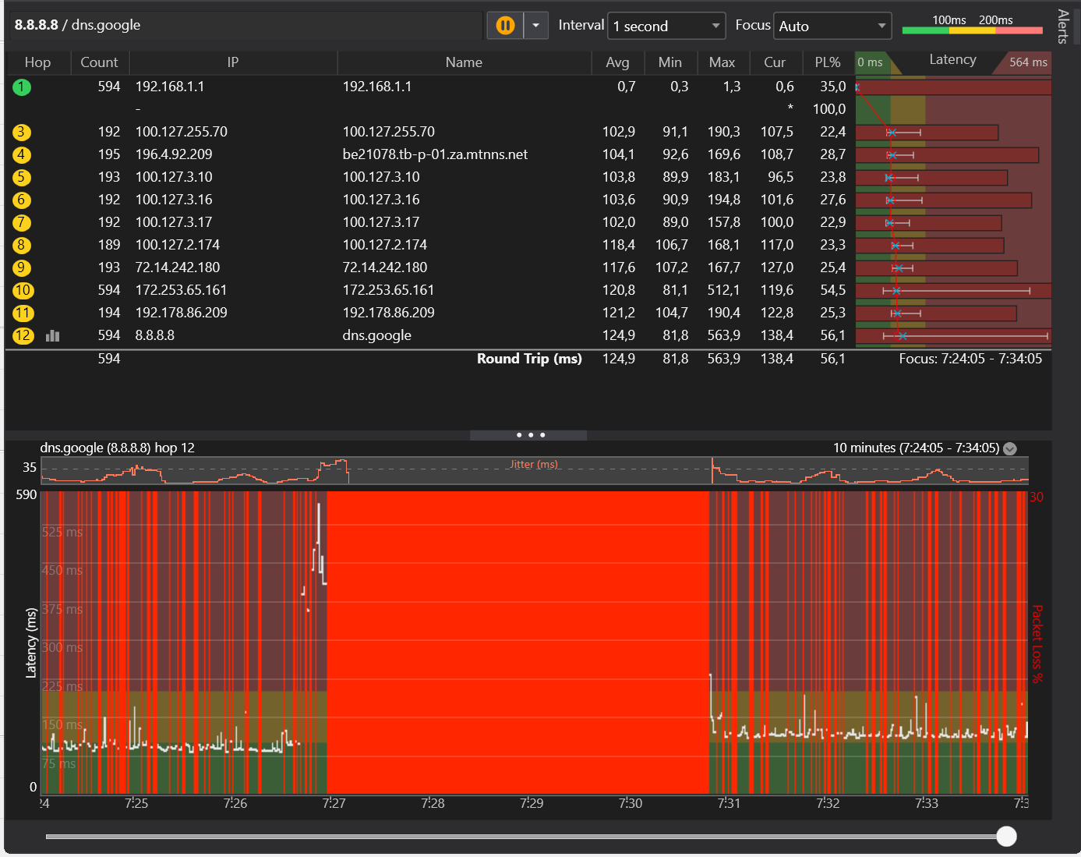Open the dropdown arrow beside the pause button
Viewport: 1081px width, 857px height.
(x=536, y=26)
